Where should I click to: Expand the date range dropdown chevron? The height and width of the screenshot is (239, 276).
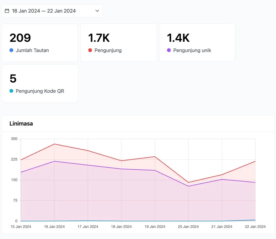[x=97, y=11]
